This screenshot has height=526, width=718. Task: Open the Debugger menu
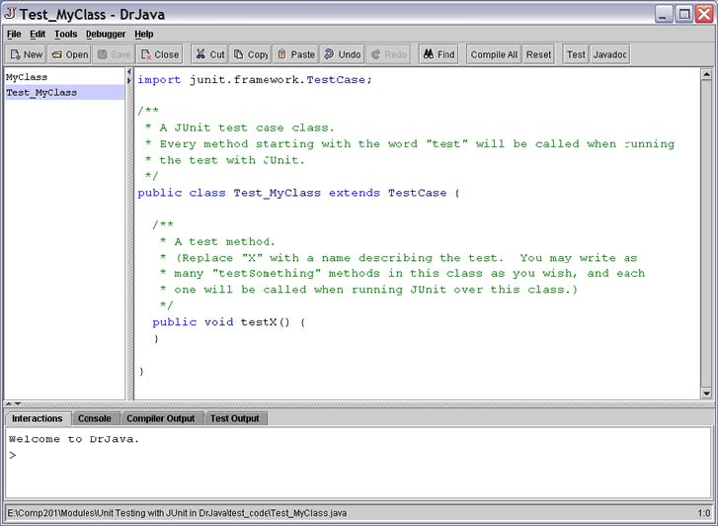tap(106, 34)
